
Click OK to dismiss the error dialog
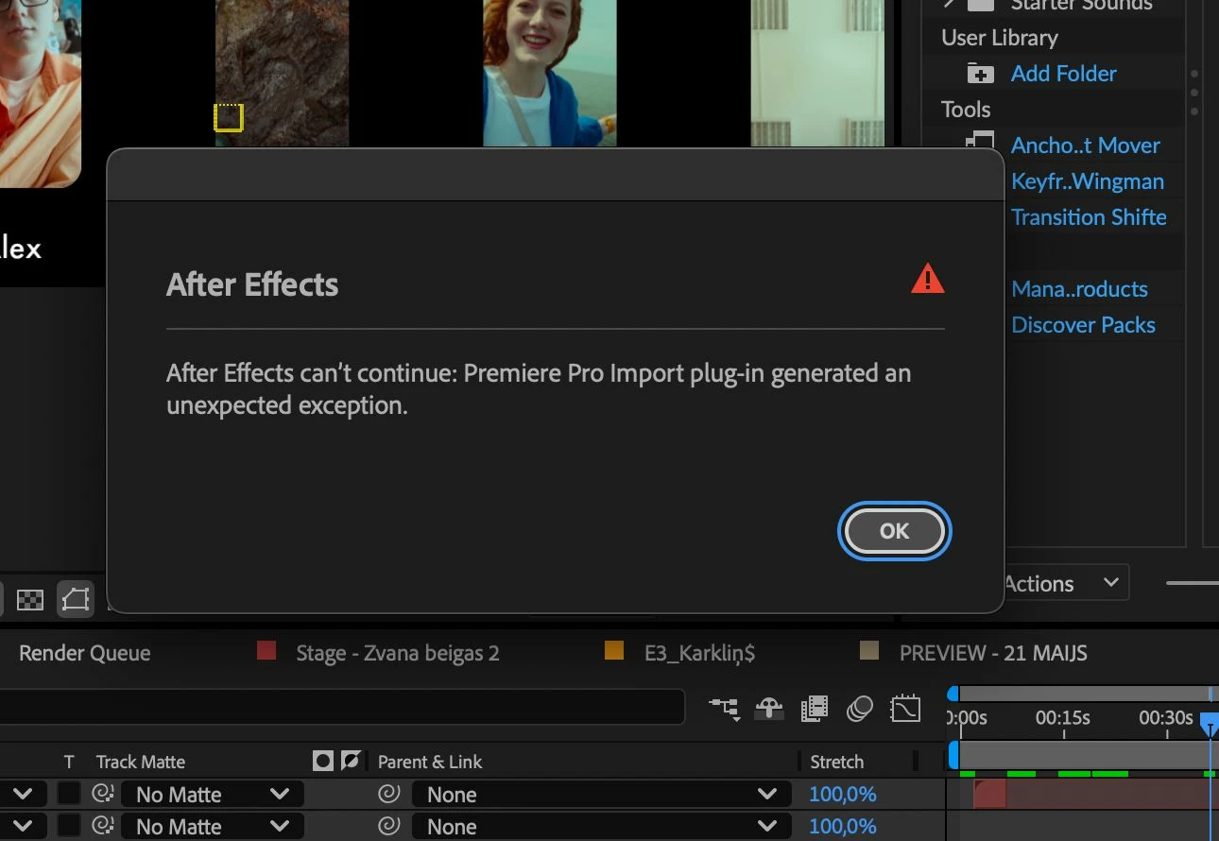[x=894, y=531]
